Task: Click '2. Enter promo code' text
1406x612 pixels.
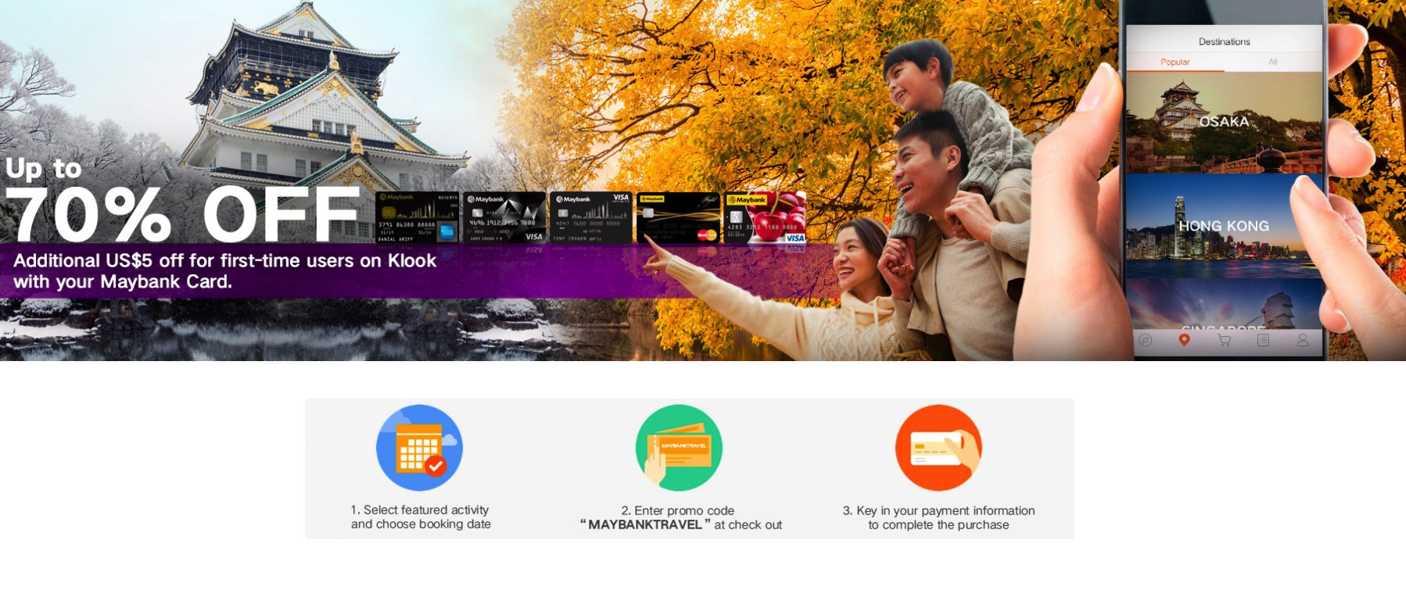Action: click(678, 510)
